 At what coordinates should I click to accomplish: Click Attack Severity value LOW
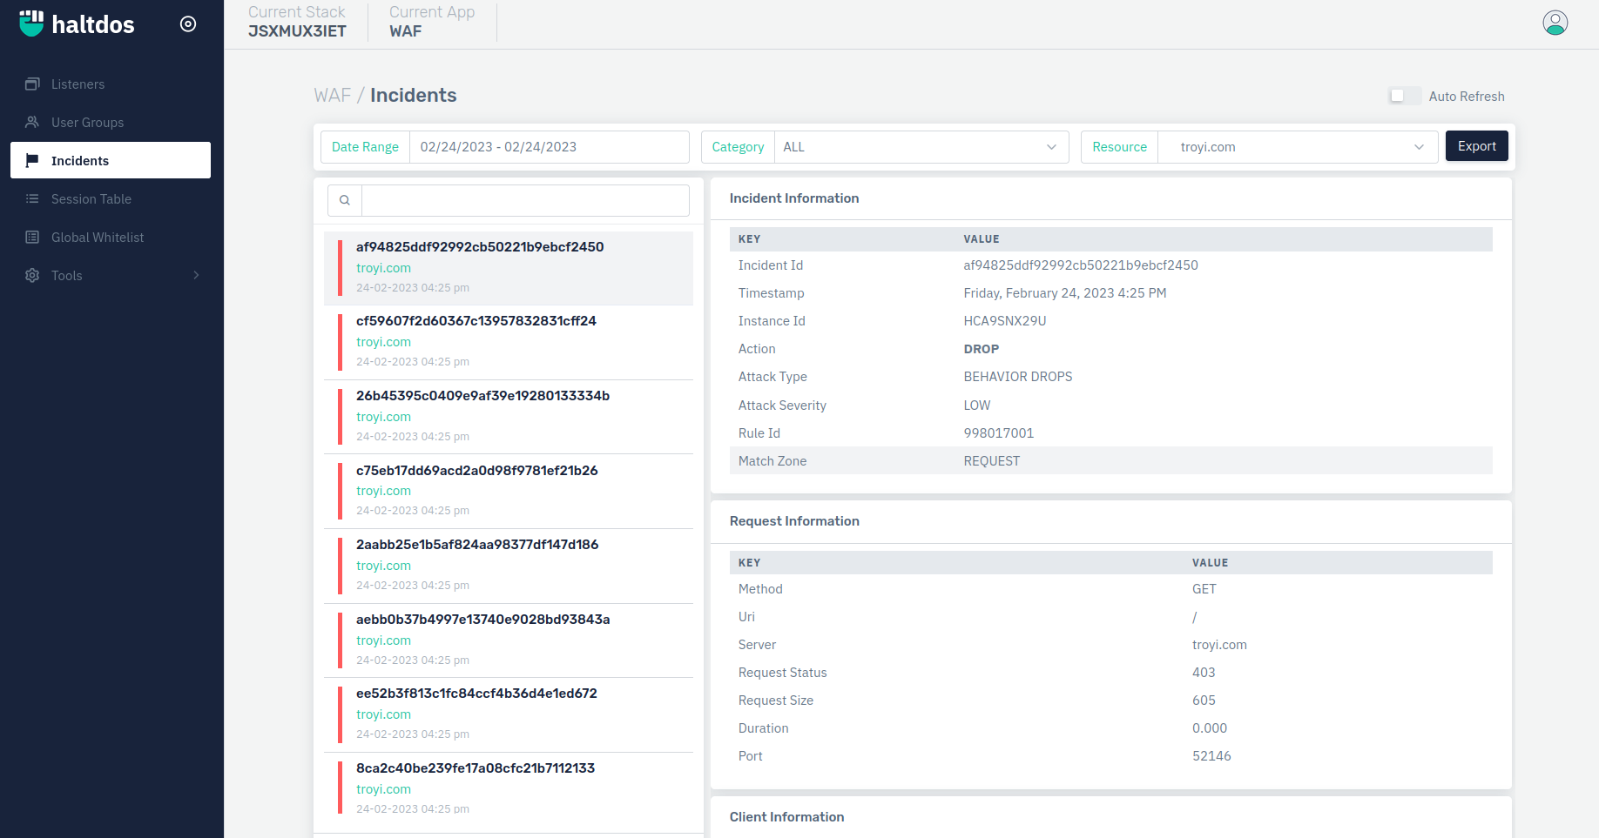(977, 406)
